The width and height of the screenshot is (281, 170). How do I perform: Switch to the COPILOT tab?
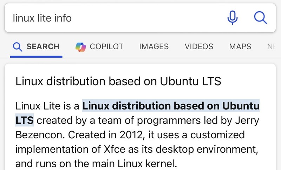point(99,47)
